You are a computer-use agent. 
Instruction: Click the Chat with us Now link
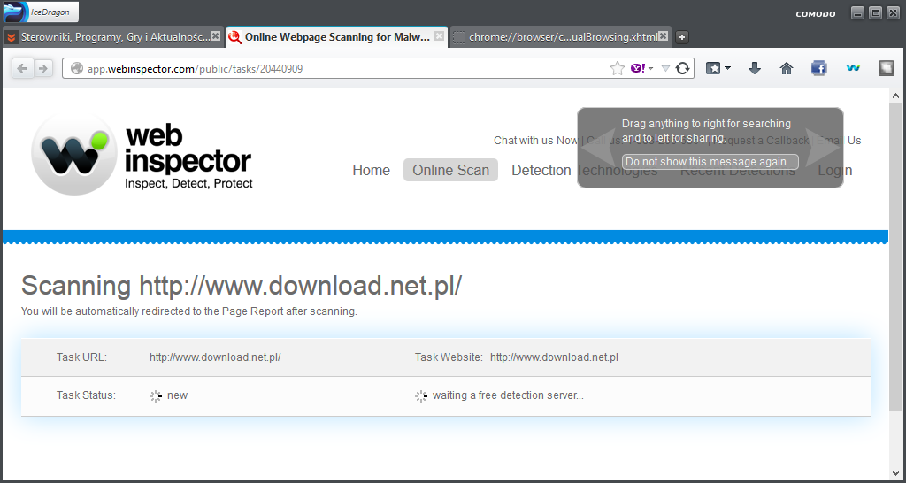pyautogui.click(x=535, y=141)
